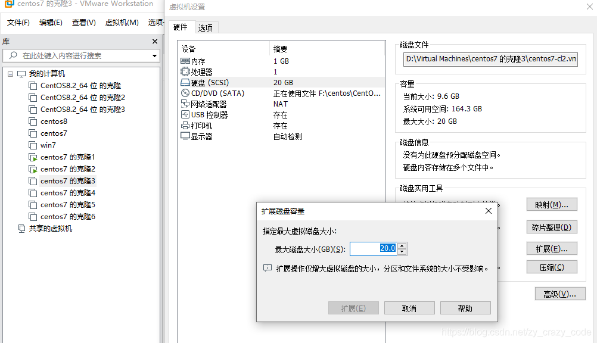The height and width of the screenshot is (343, 597).
Task: Click VM icon for CentOS8.2_64 位 的克隆3
Action: (x=33, y=109)
